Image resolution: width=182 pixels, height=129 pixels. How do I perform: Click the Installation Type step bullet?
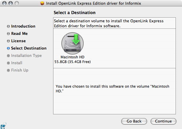(8, 56)
